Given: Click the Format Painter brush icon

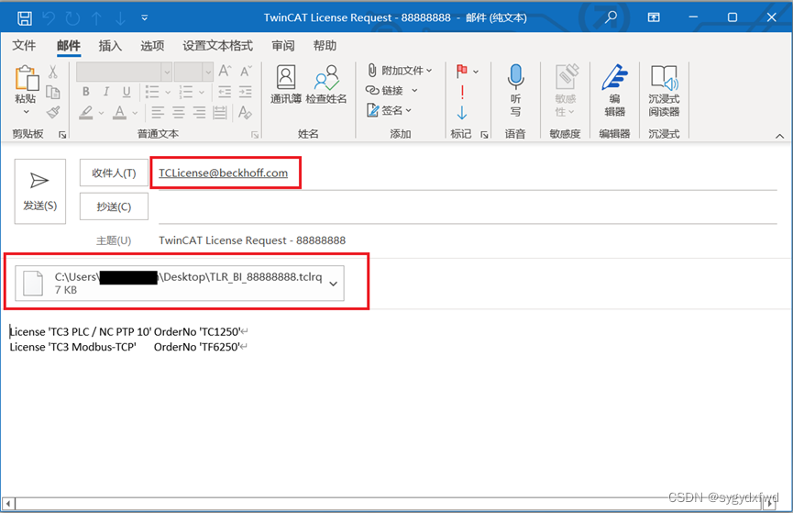Looking at the screenshot, I should [52, 113].
